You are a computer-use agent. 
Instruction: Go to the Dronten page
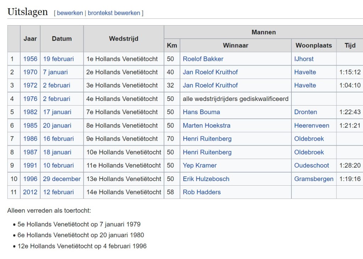point(306,112)
